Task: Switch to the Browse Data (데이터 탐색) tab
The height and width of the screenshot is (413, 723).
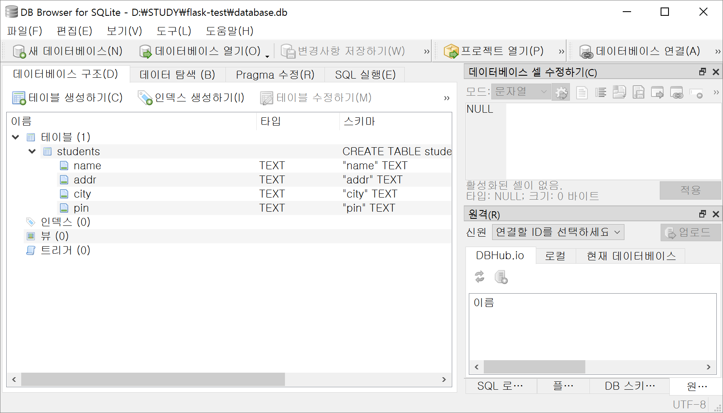Action: tap(178, 74)
